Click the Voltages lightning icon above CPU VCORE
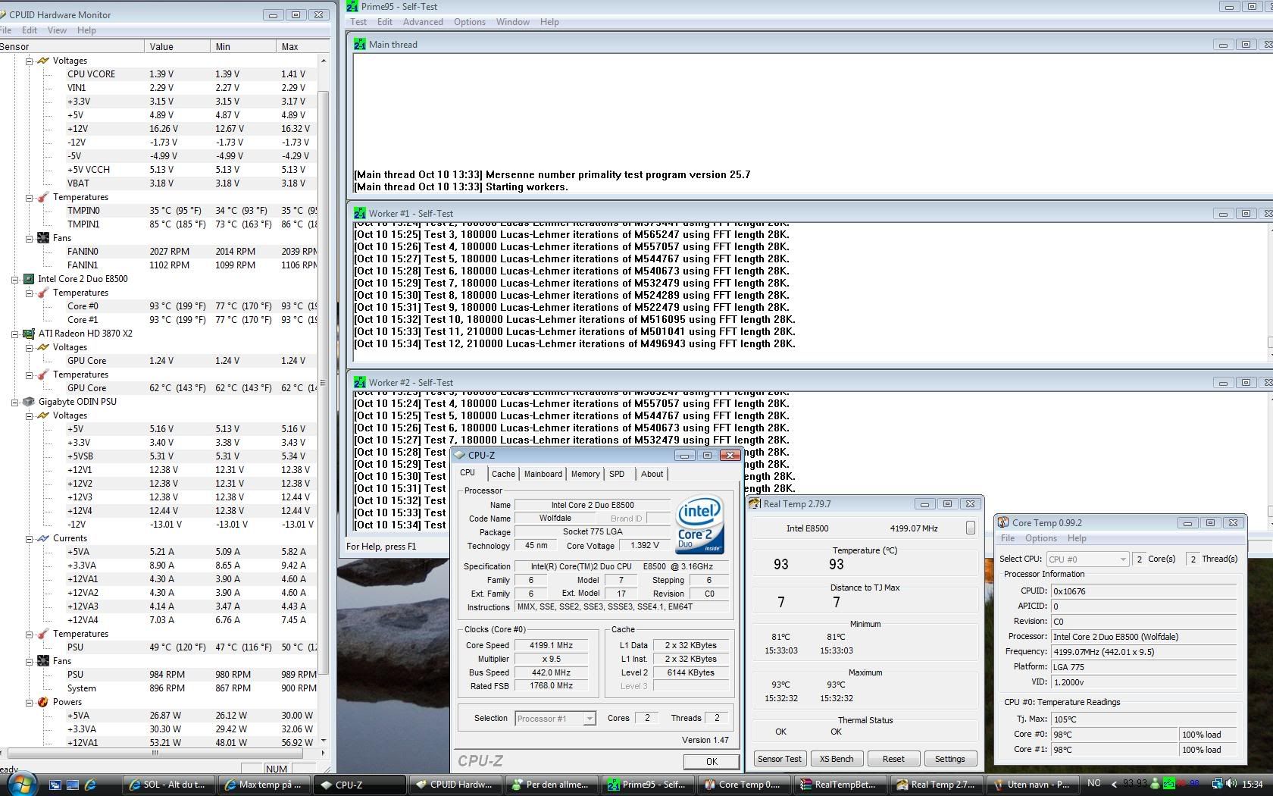1273x796 pixels. click(x=43, y=61)
